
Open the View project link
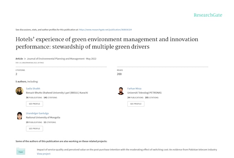point(44,154)
